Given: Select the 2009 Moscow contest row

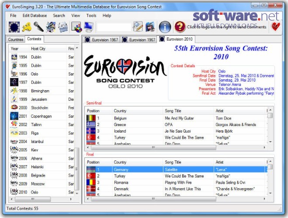Looking at the screenshot, I should coord(42,184).
